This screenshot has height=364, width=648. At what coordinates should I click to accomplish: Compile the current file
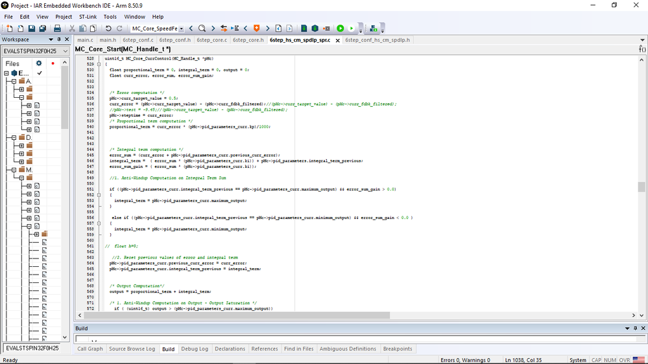[x=304, y=28]
